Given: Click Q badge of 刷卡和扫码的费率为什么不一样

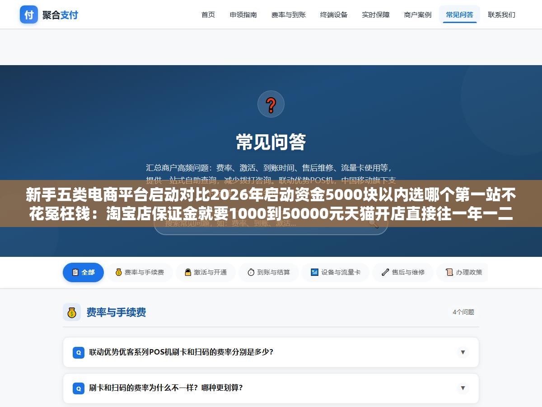Looking at the screenshot, I should click(79, 388).
